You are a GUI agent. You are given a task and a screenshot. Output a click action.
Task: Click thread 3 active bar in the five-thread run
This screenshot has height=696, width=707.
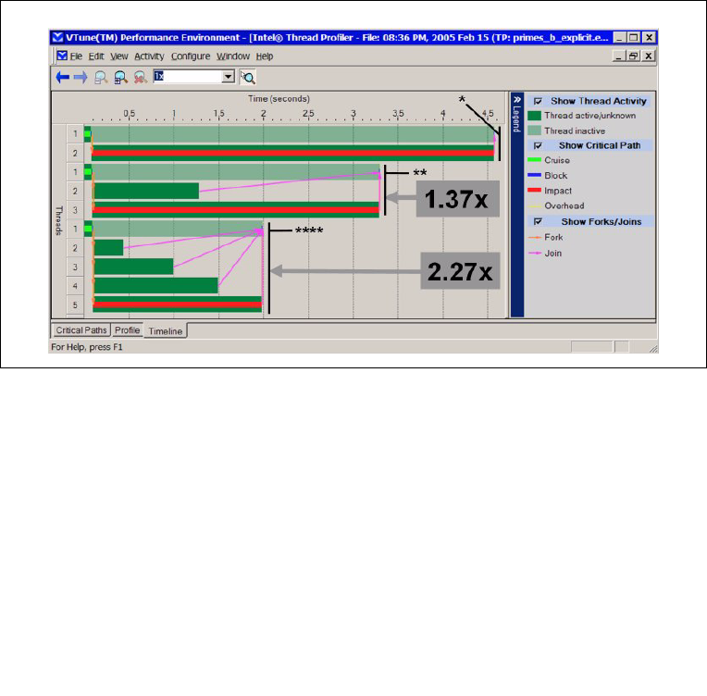[x=133, y=267]
